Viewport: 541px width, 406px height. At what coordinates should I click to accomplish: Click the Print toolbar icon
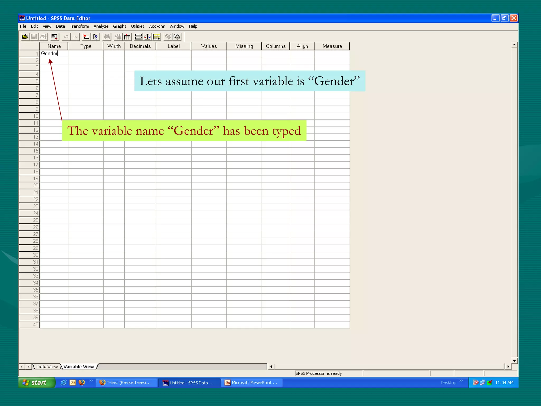[x=44, y=37]
